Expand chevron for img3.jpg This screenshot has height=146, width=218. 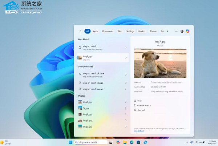(x=126, y=120)
